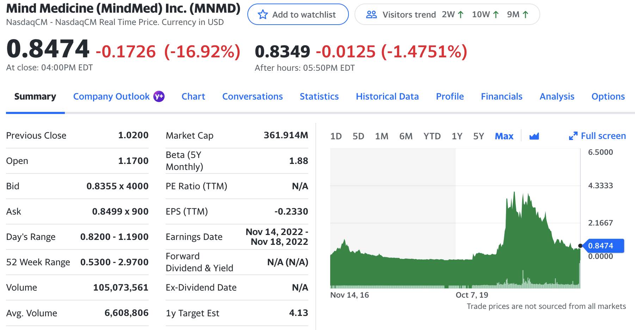This screenshot has width=635, height=330.
Task: Click the Mind Medicine (MindMed) Inc. title
Action: (x=123, y=8)
